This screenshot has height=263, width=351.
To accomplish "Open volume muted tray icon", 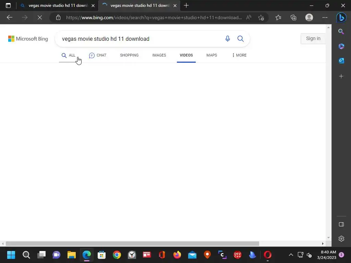I will (x=309, y=255).
